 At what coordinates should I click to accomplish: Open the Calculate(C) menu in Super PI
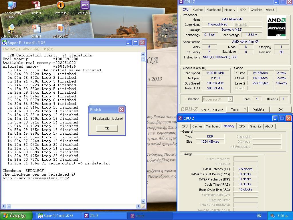tap(11, 49)
